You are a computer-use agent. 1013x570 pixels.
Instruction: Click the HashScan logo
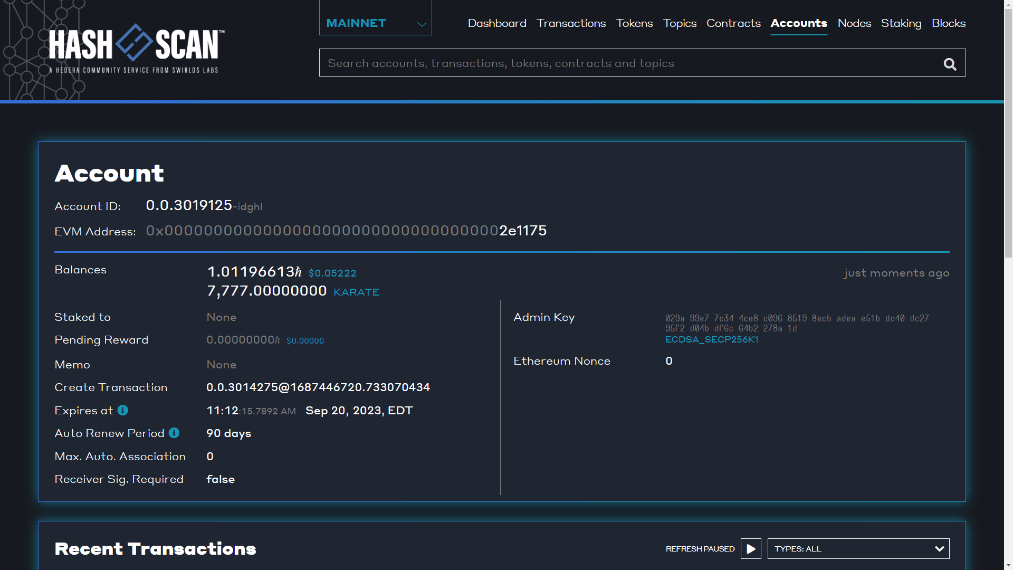click(136, 47)
